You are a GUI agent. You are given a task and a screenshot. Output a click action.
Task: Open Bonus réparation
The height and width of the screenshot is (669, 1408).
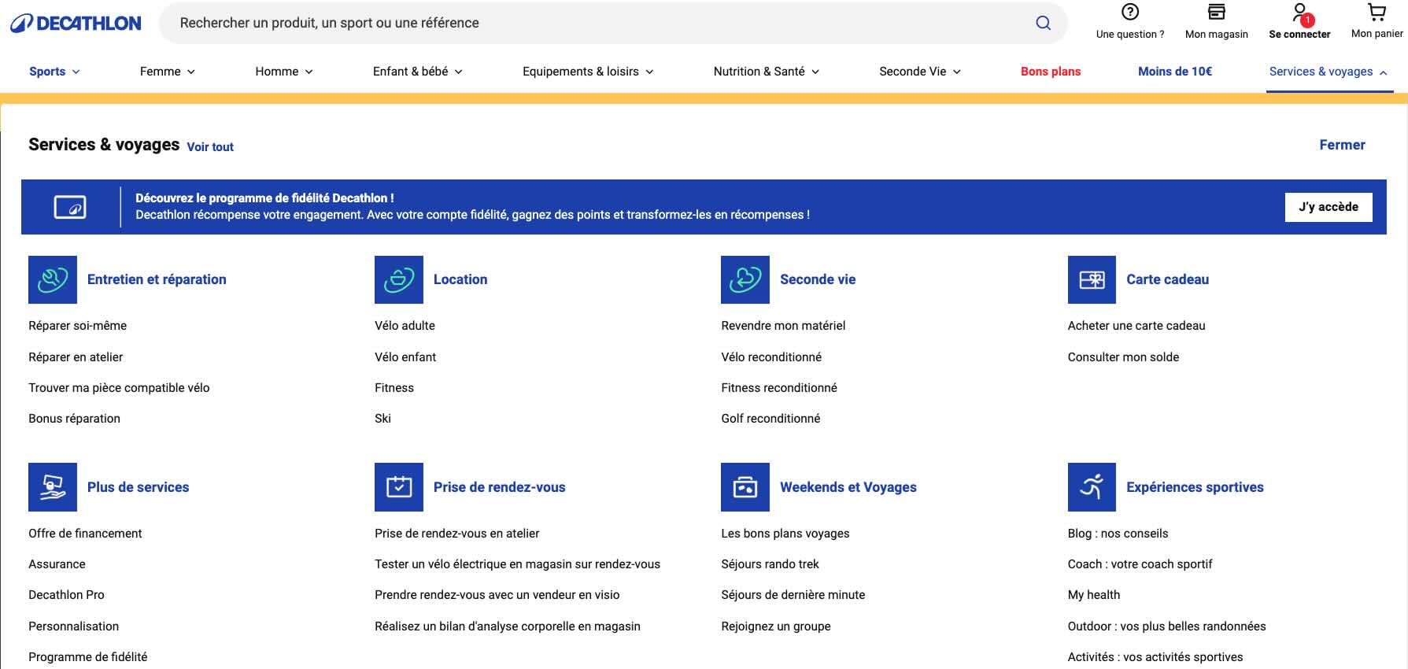click(74, 419)
